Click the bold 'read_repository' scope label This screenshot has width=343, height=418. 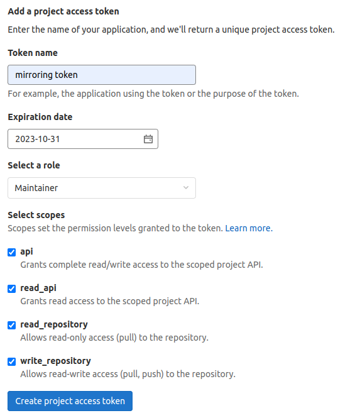[x=54, y=324]
